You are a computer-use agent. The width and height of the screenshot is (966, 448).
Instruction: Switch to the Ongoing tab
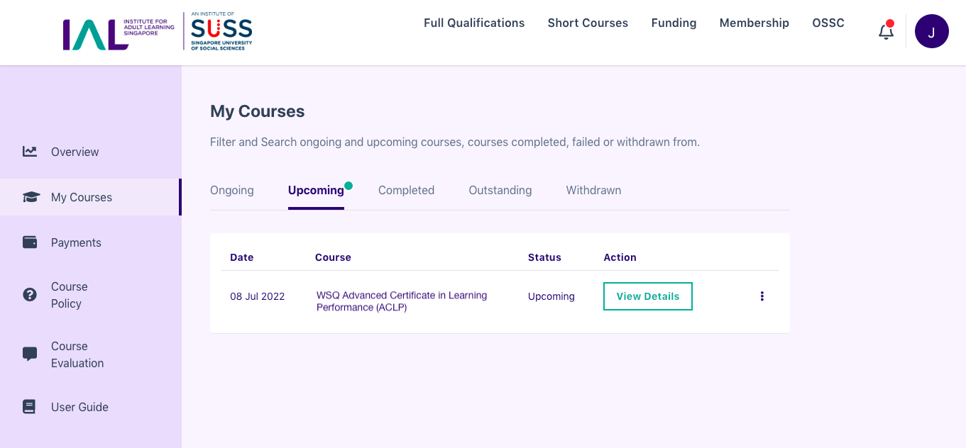tap(232, 190)
